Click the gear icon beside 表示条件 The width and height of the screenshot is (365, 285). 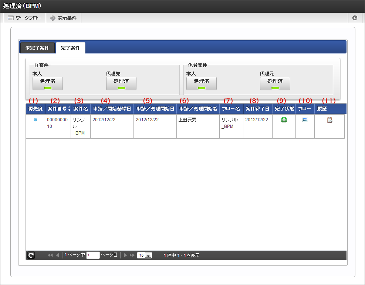[x=53, y=18]
